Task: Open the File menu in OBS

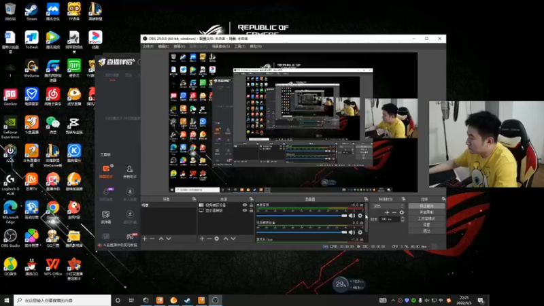Action: coord(148,46)
